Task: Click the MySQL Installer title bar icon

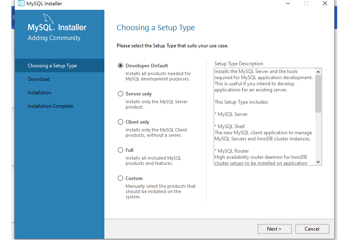Action: 21,3
